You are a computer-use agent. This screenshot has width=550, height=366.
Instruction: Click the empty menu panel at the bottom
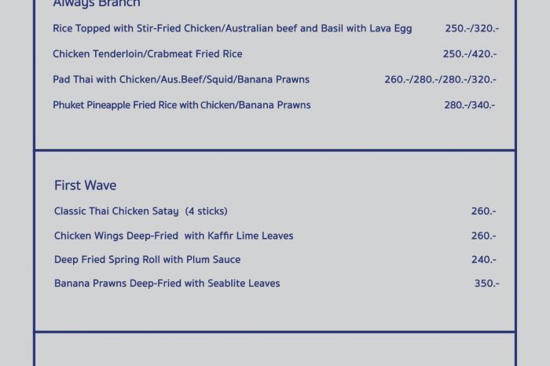click(x=275, y=350)
